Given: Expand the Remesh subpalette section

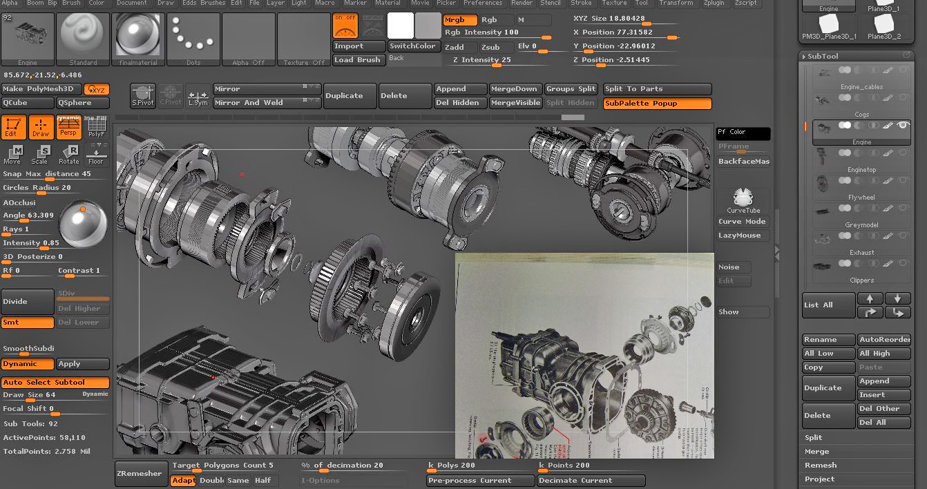Looking at the screenshot, I should tap(821, 465).
